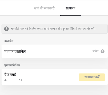
Task: Click the blank space between पहचान दस्तावेज़ and लंबित
Action: point(59,51)
